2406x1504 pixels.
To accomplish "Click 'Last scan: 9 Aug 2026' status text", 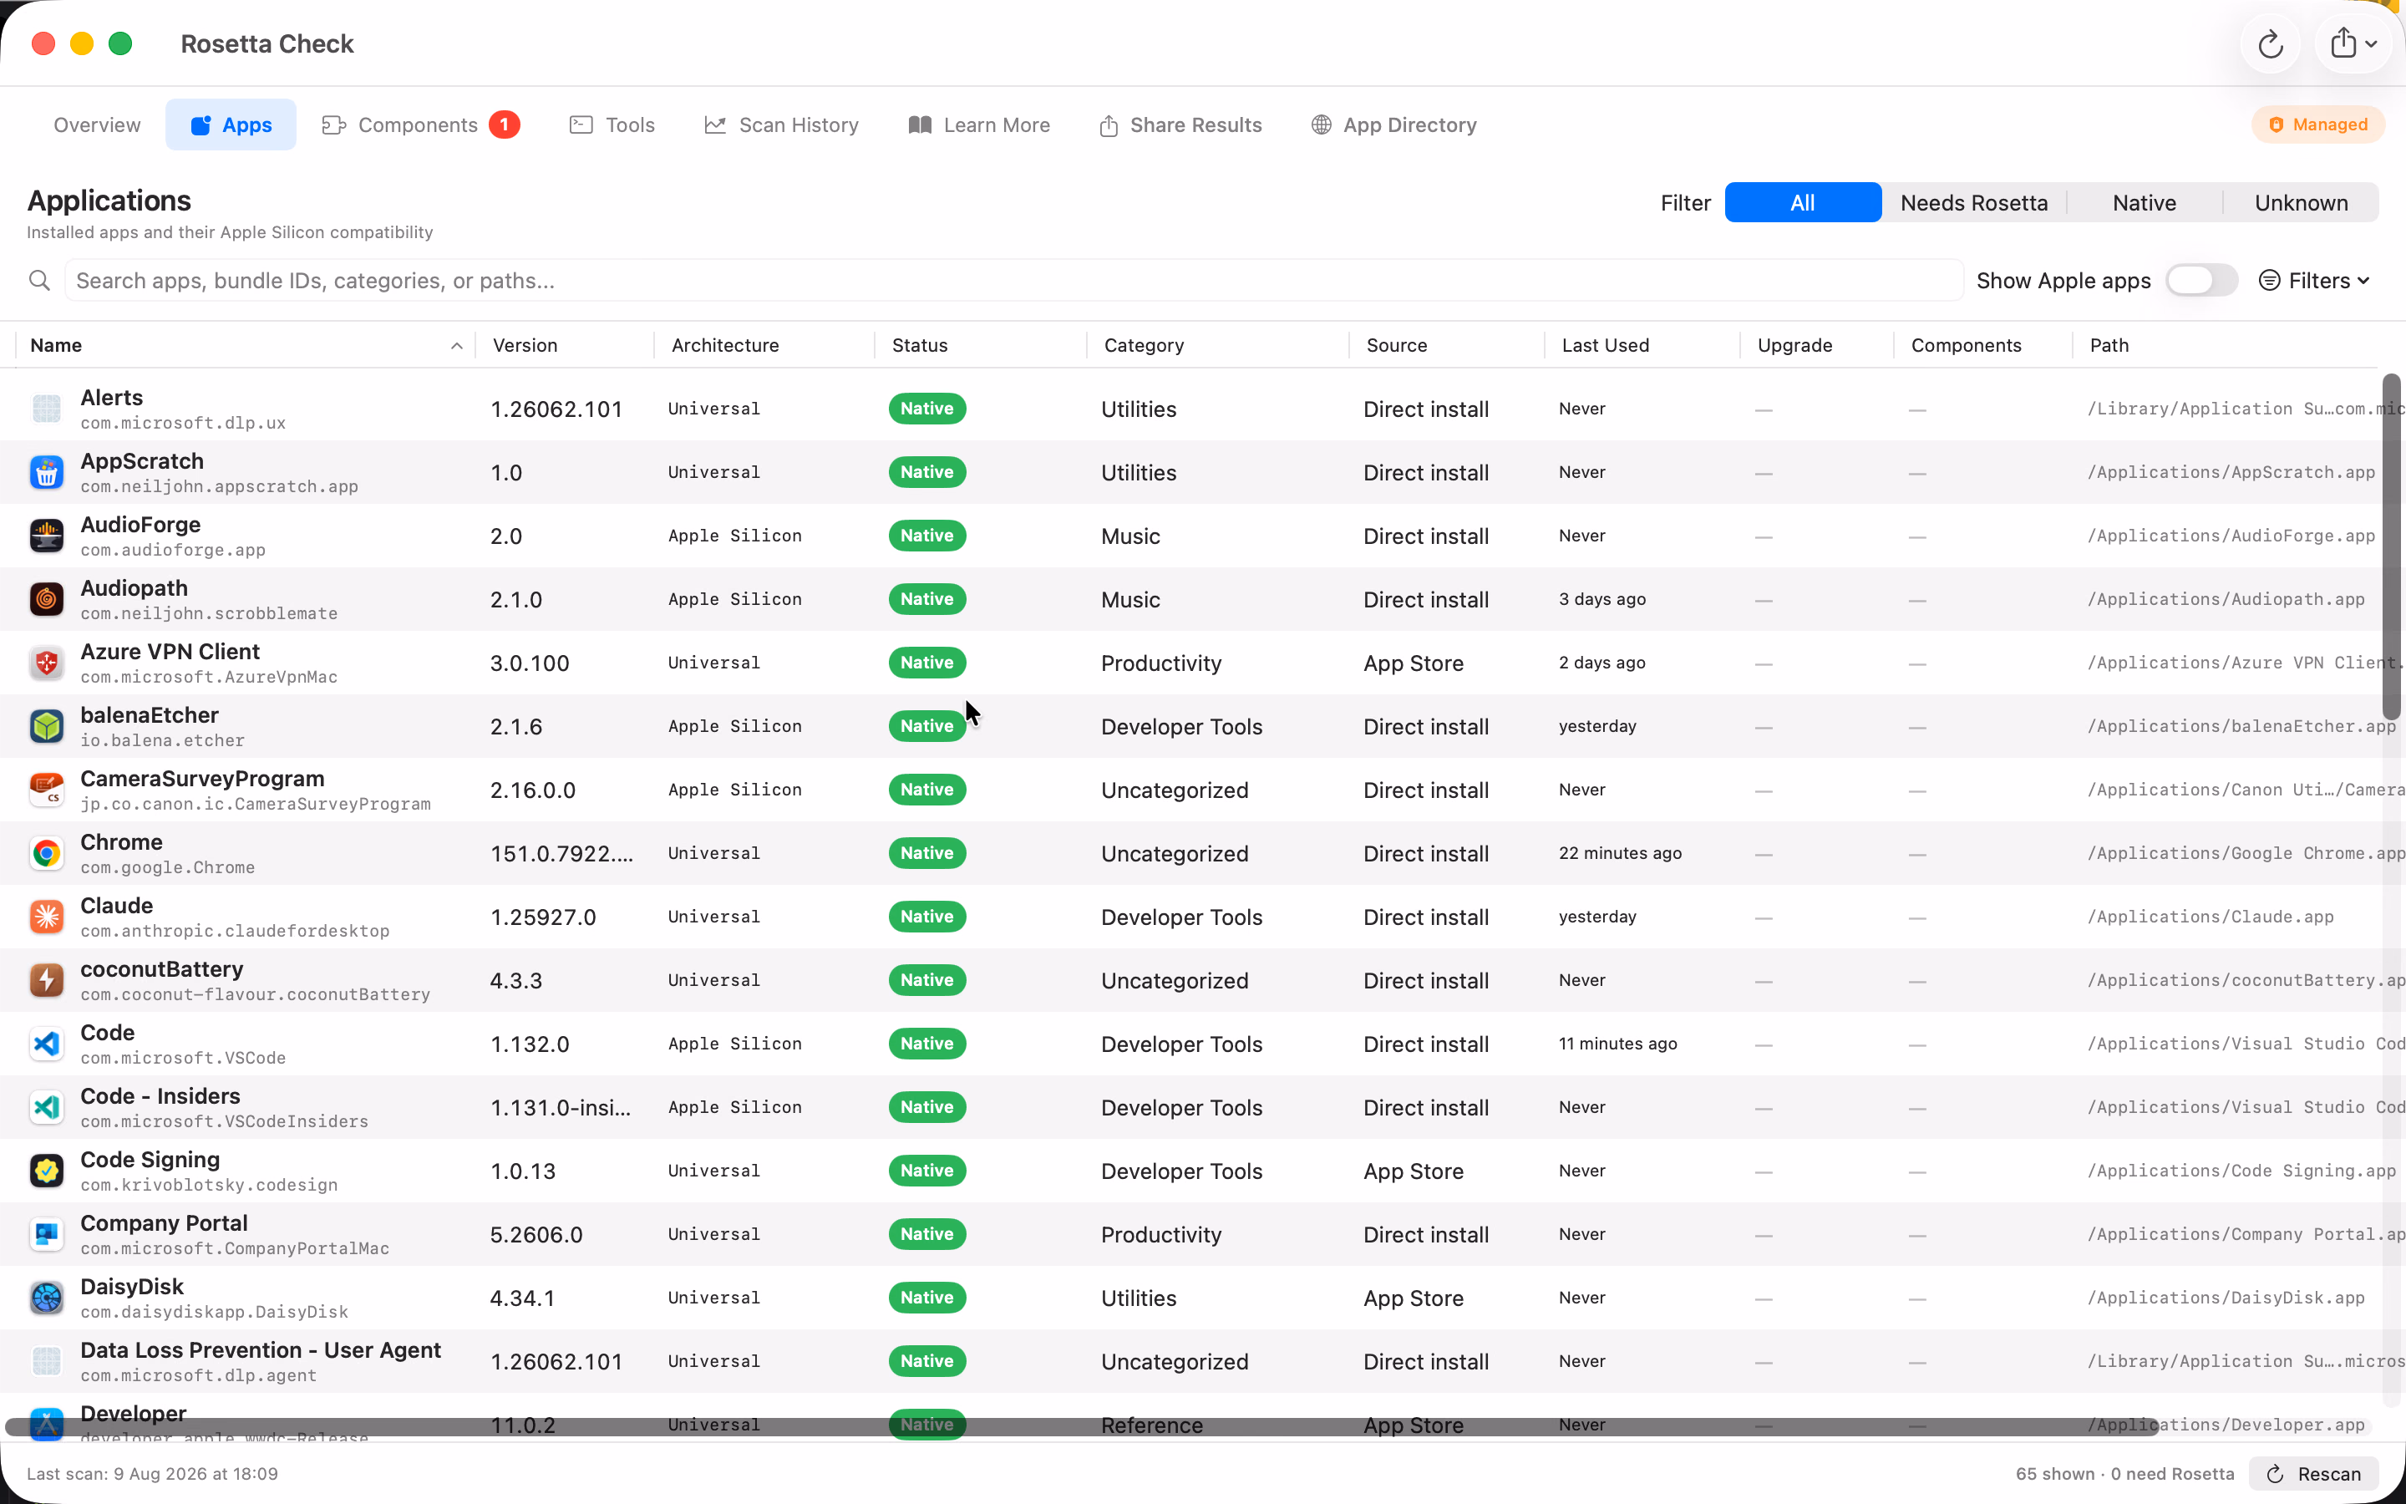I will point(152,1474).
